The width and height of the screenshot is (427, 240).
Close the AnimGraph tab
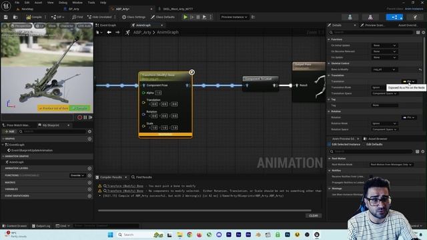(161, 25)
